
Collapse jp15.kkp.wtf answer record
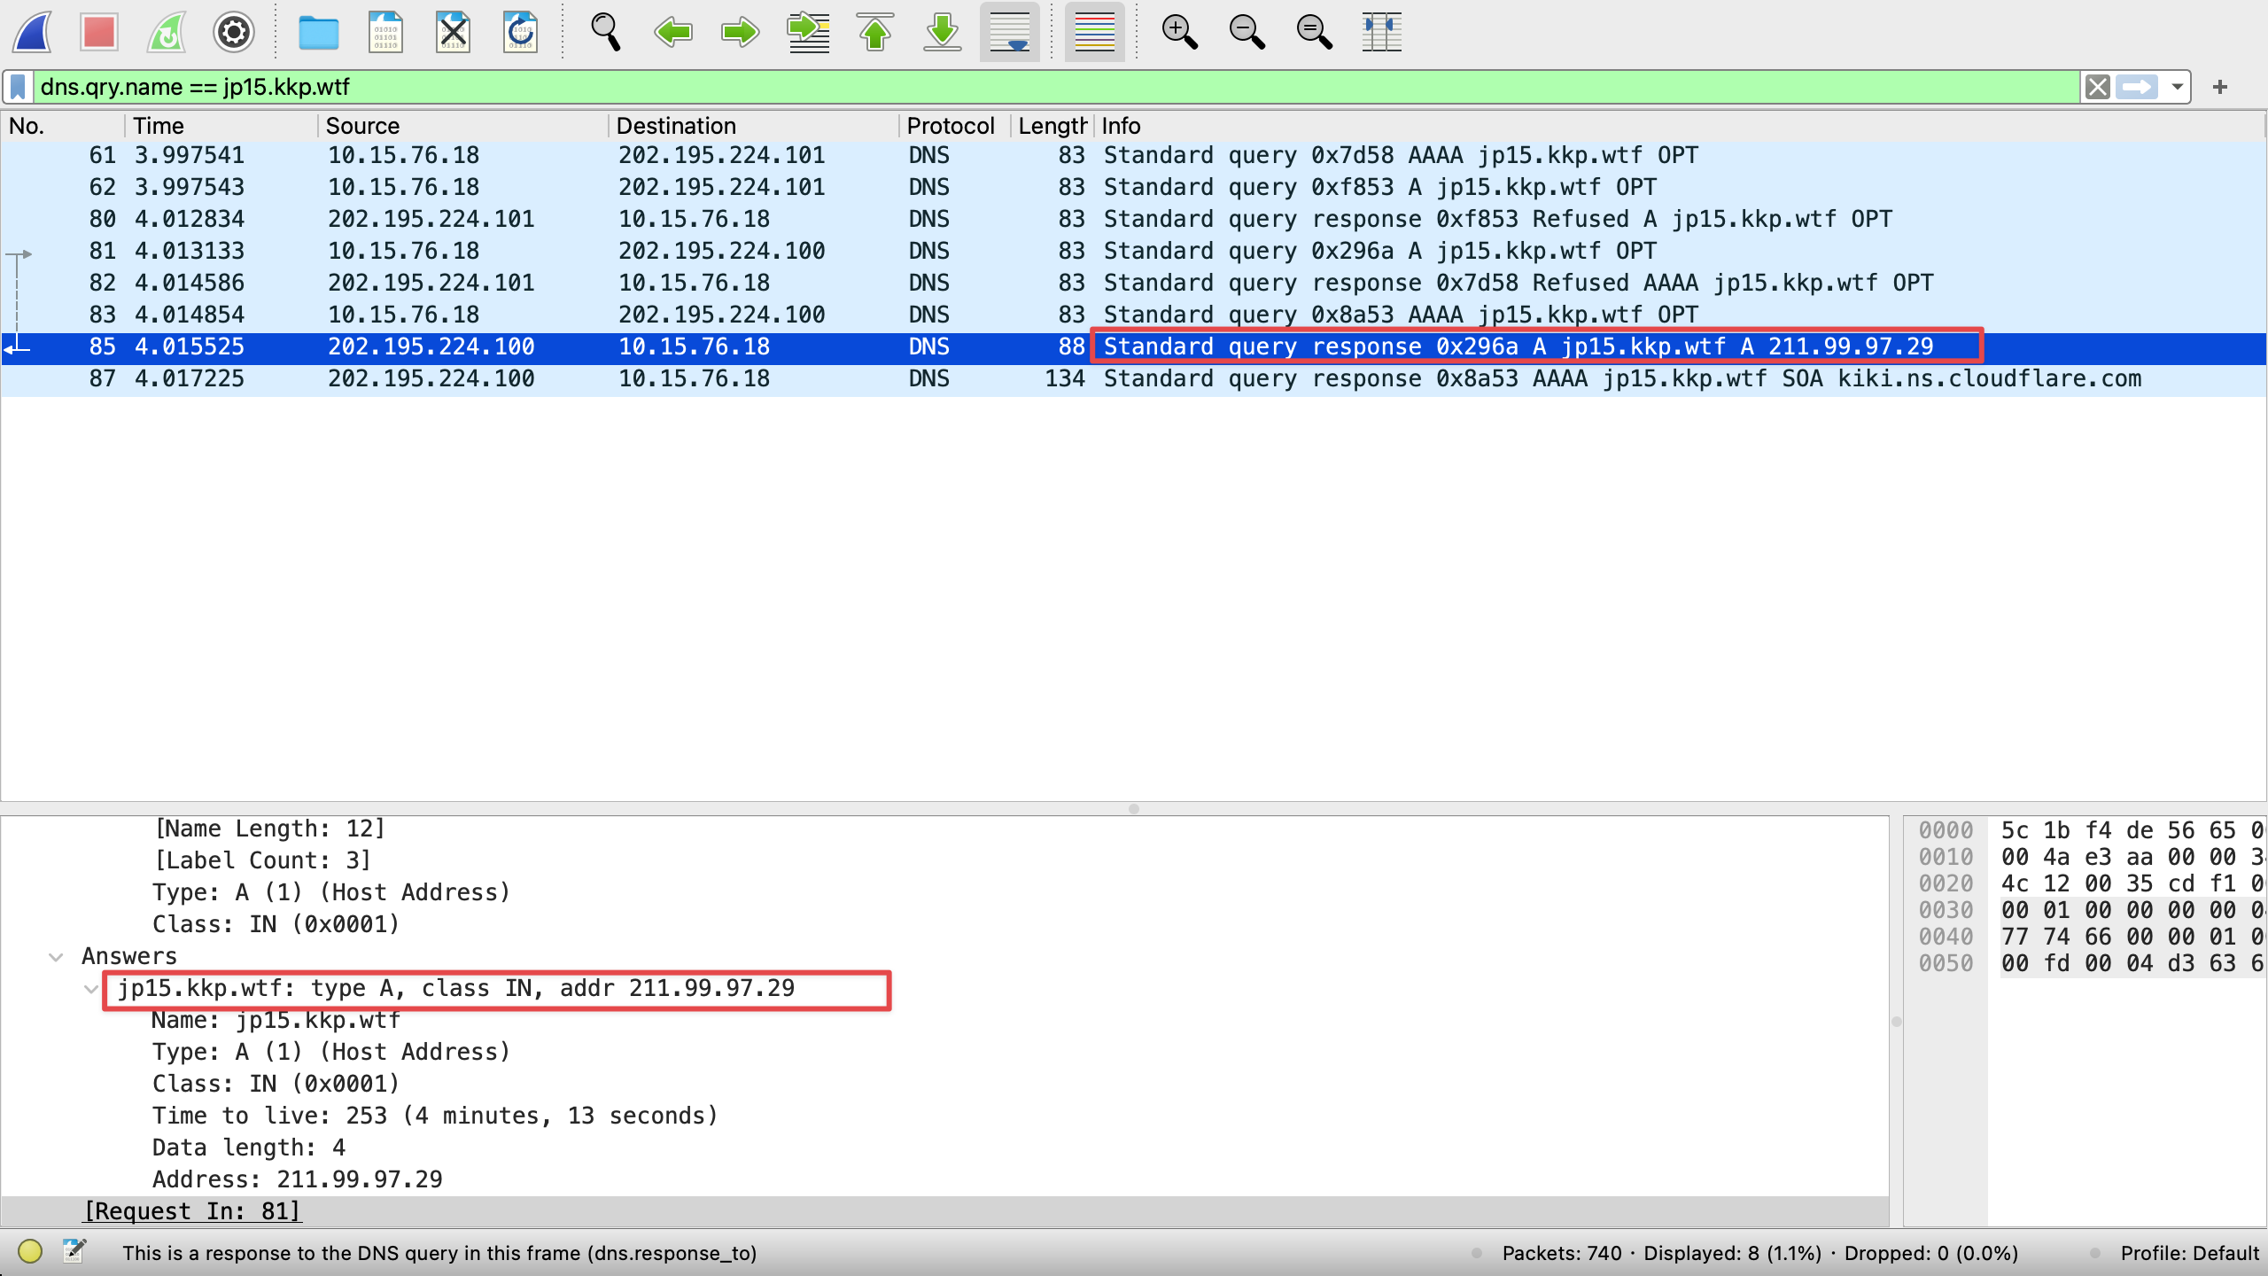[x=90, y=989]
